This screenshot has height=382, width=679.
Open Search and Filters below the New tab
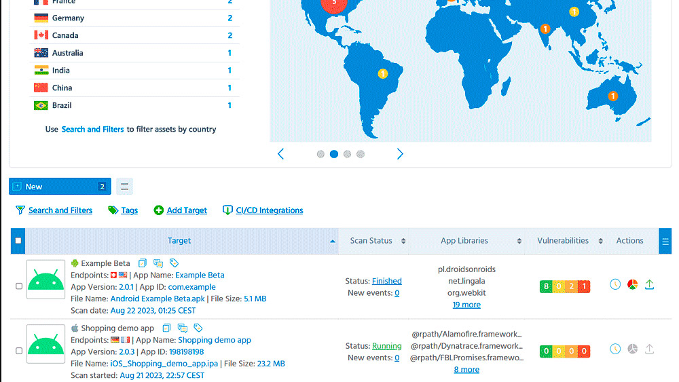[x=60, y=210]
